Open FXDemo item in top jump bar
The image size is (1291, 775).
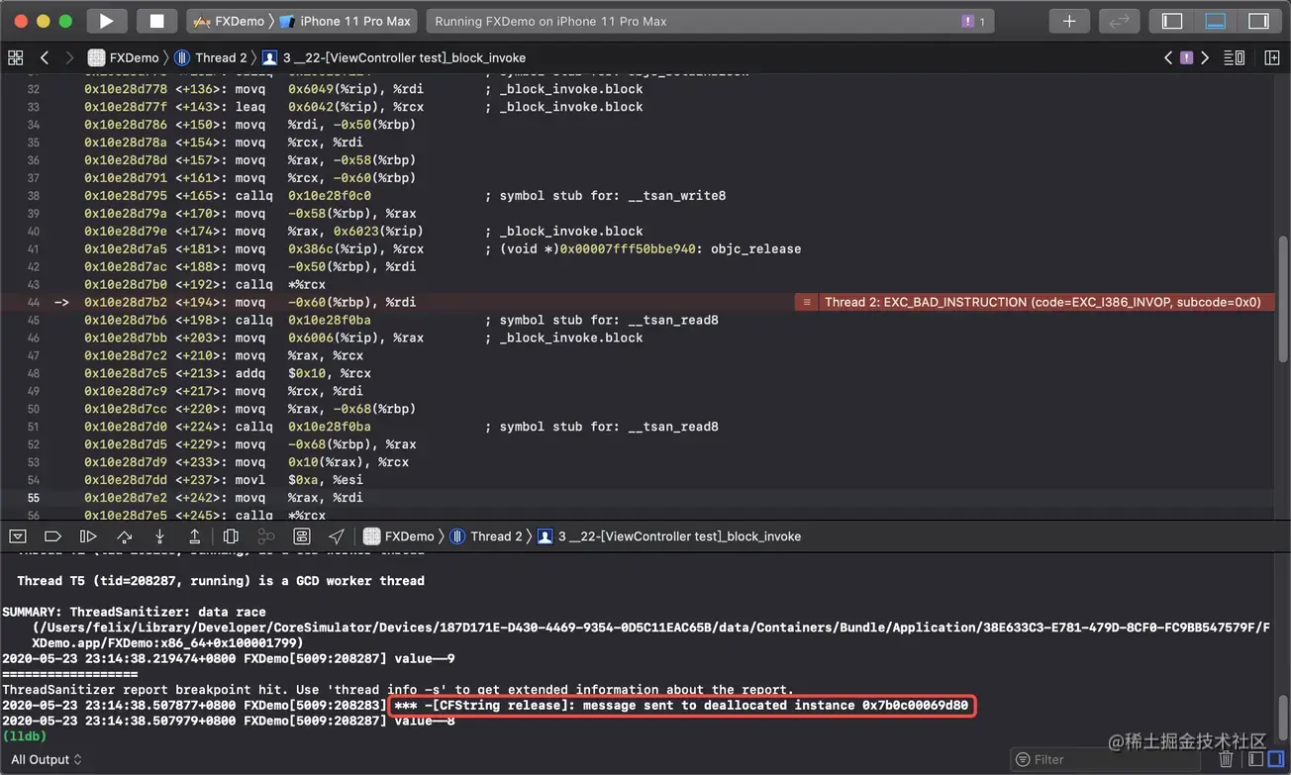pos(123,57)
